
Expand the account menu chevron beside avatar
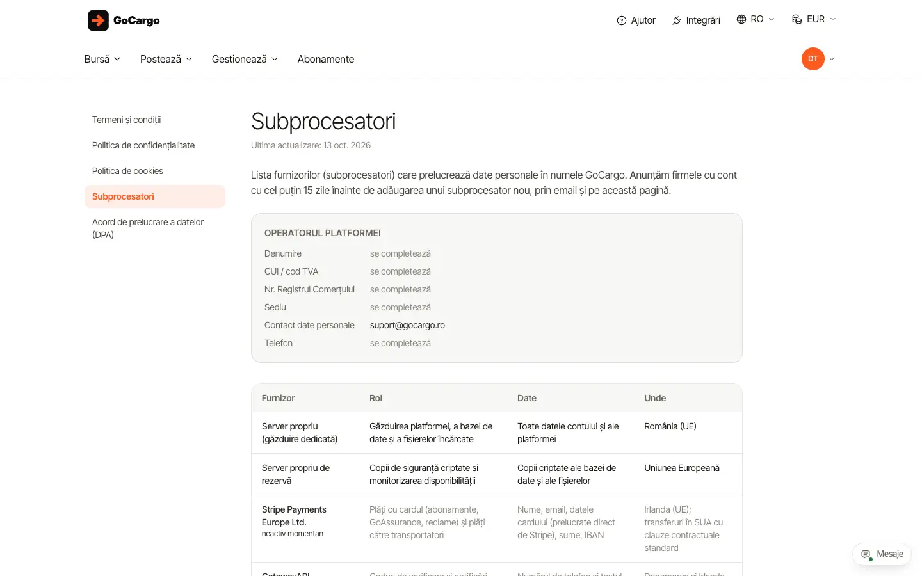click(832, 59)
